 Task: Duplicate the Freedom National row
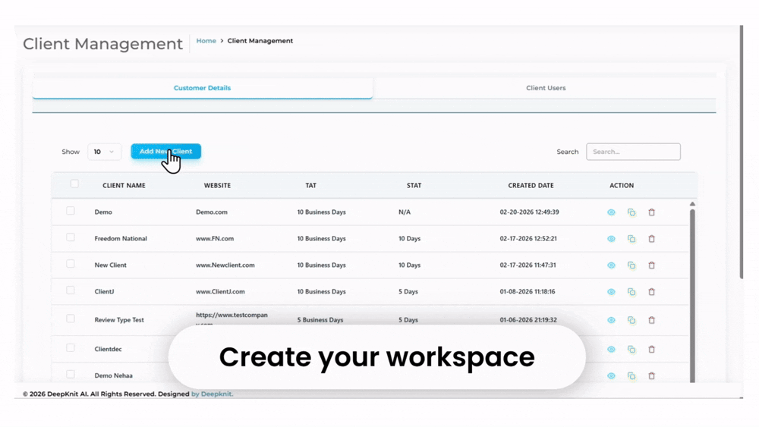[631, 239]
